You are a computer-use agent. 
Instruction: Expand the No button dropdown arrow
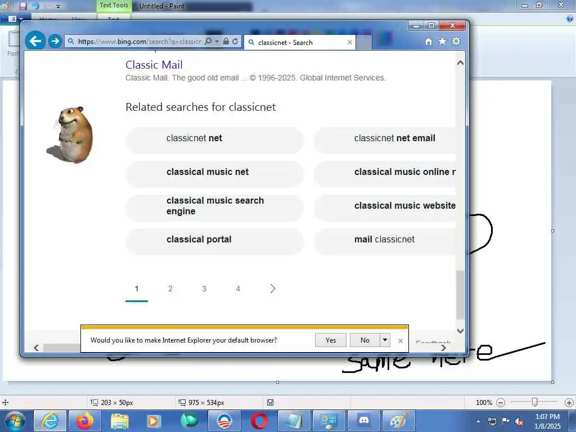pos(385,340)
